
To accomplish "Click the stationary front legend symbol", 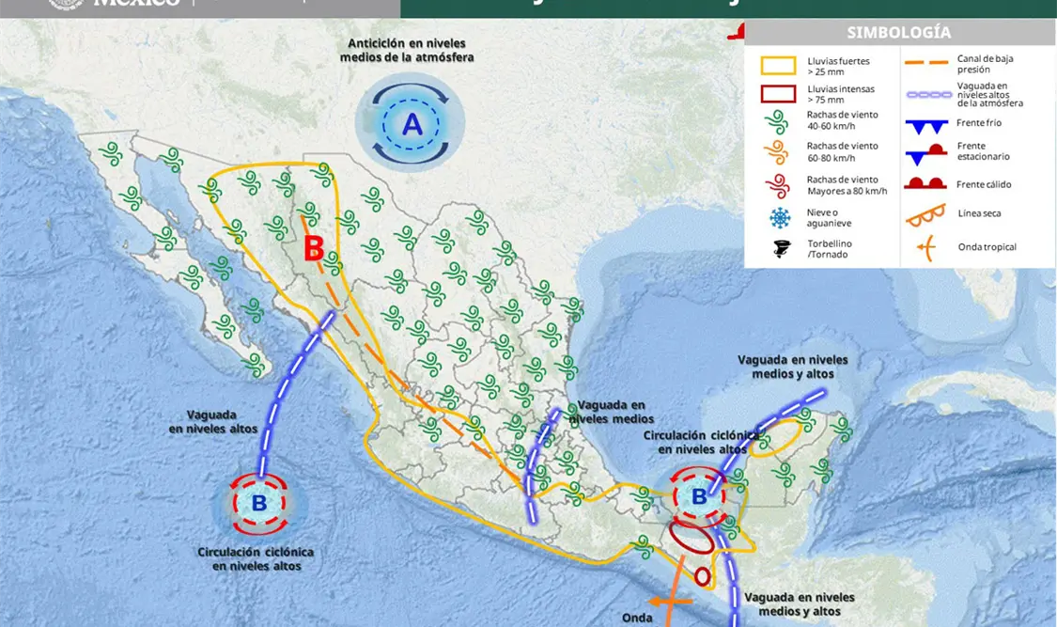I will (925, 155).
